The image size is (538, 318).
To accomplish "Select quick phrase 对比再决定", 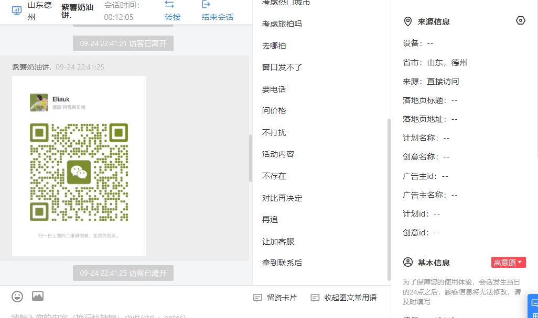I will point(282,198).
